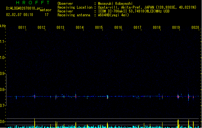
Task: Click the 0.7 kHz axis tick label
Action: [x=2, y=106]
